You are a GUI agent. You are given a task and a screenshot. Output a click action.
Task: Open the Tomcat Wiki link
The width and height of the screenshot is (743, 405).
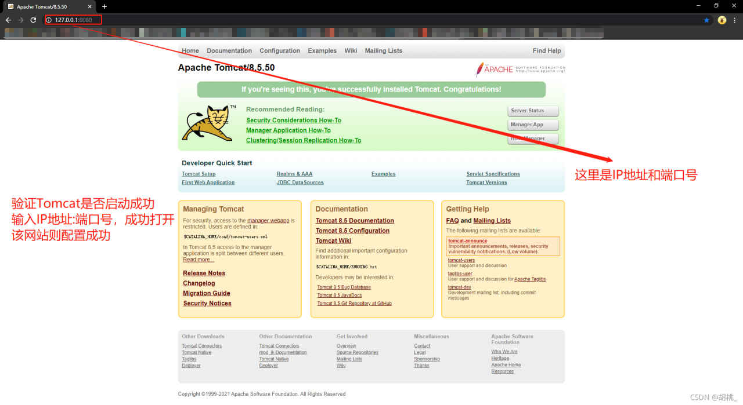[x=333, y=240]
